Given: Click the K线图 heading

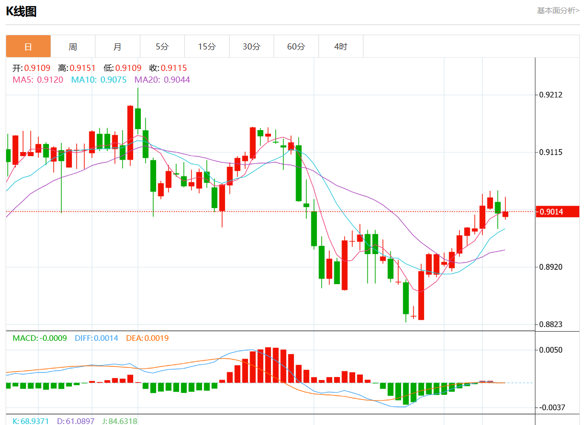Looking at the screenshot, I should pyautogui.click(x=21, y=12).
